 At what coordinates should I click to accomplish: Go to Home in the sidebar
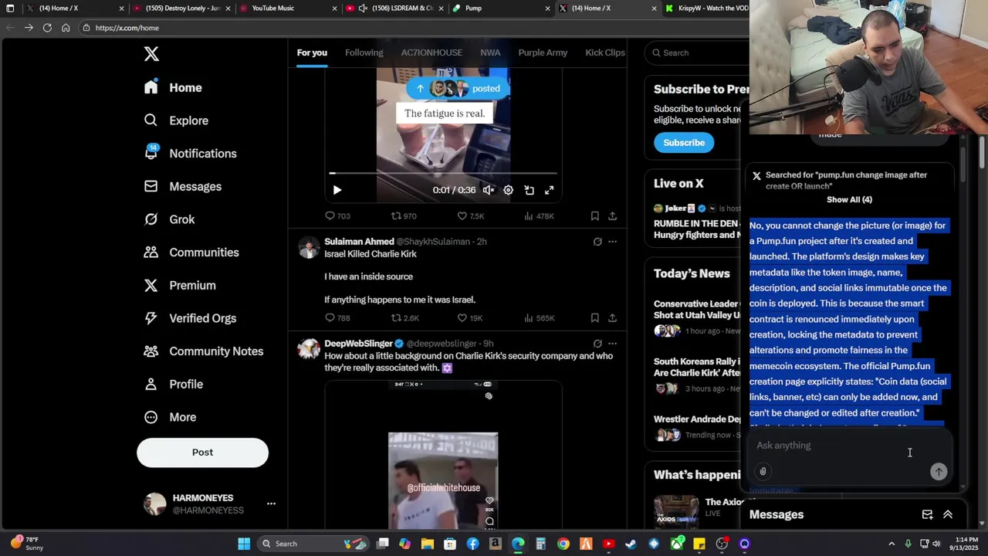pos(173,87)
